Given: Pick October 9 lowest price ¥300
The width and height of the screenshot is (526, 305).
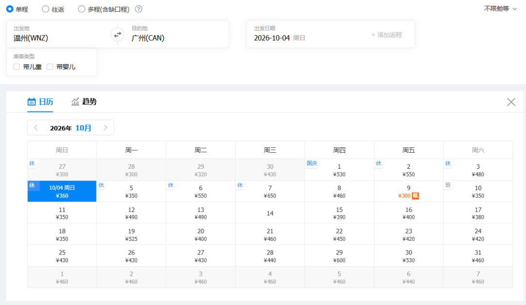Looking at the screenshot, I should click(x=409, y=191).
